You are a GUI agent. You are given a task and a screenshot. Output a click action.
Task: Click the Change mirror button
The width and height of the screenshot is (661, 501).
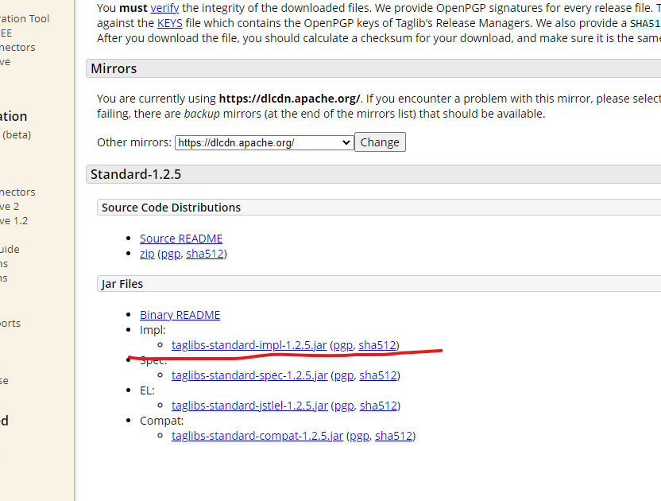[380, 142]
